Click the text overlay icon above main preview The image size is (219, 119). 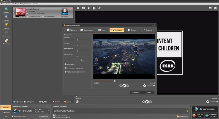pos(83,8)
